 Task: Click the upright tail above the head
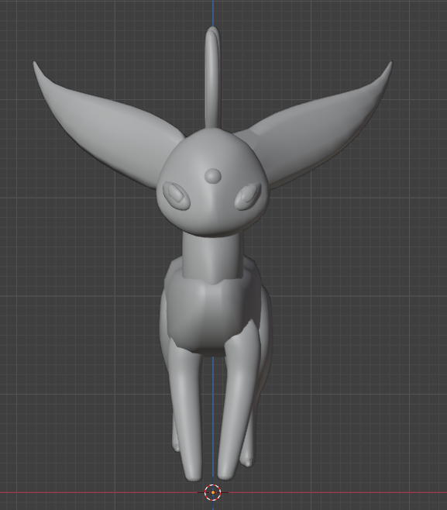(x=213, y=78)
